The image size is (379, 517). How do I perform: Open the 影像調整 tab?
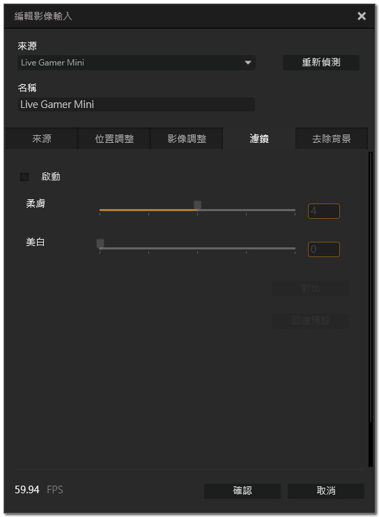(x=187, y=139)
